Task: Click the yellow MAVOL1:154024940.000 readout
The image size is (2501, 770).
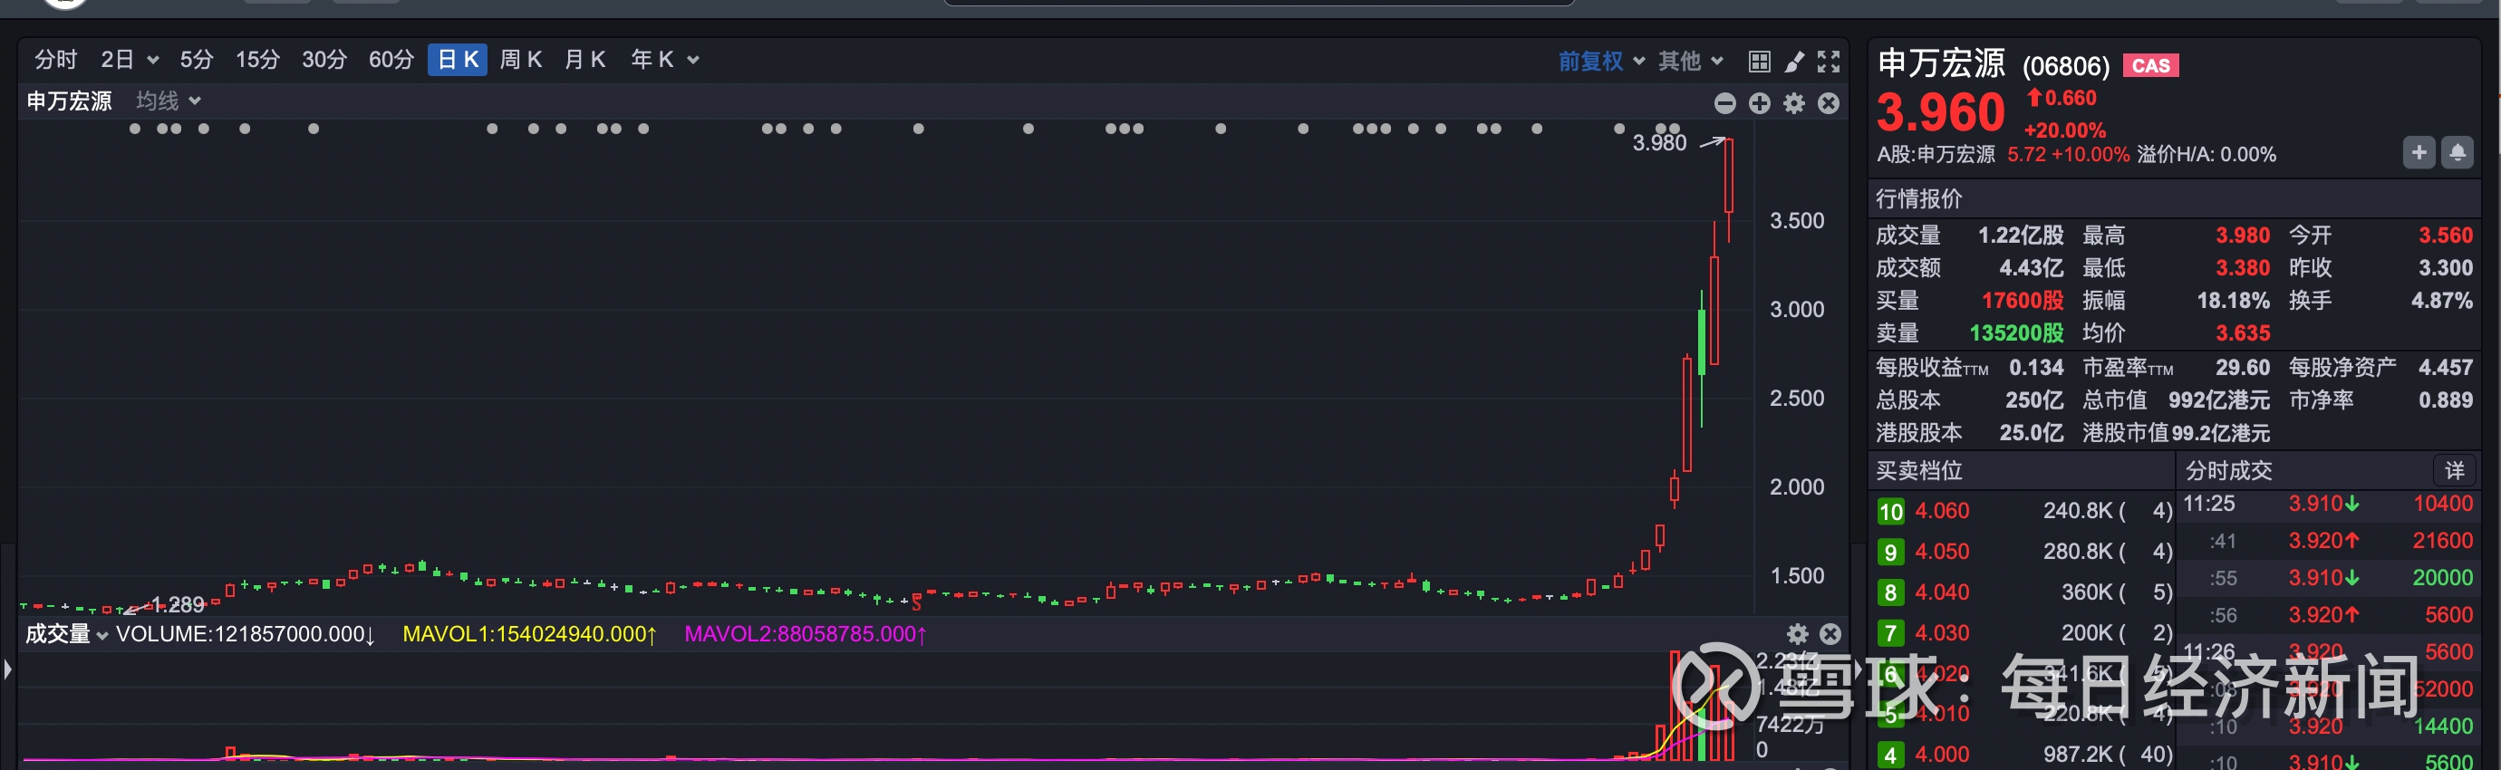Action: [529, 634]
